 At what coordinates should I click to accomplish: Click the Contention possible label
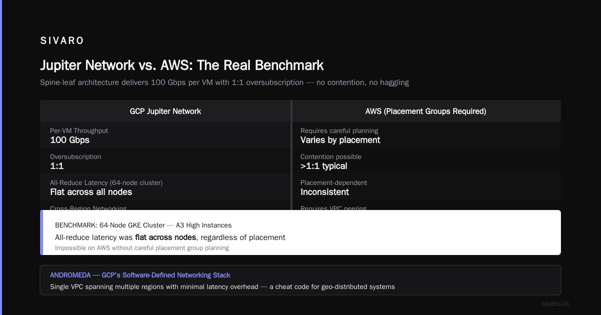pos(331,156)
